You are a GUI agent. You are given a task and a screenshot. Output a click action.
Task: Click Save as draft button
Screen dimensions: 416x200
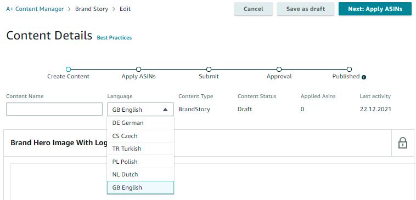pyautogui.click(x=305, y=9)
